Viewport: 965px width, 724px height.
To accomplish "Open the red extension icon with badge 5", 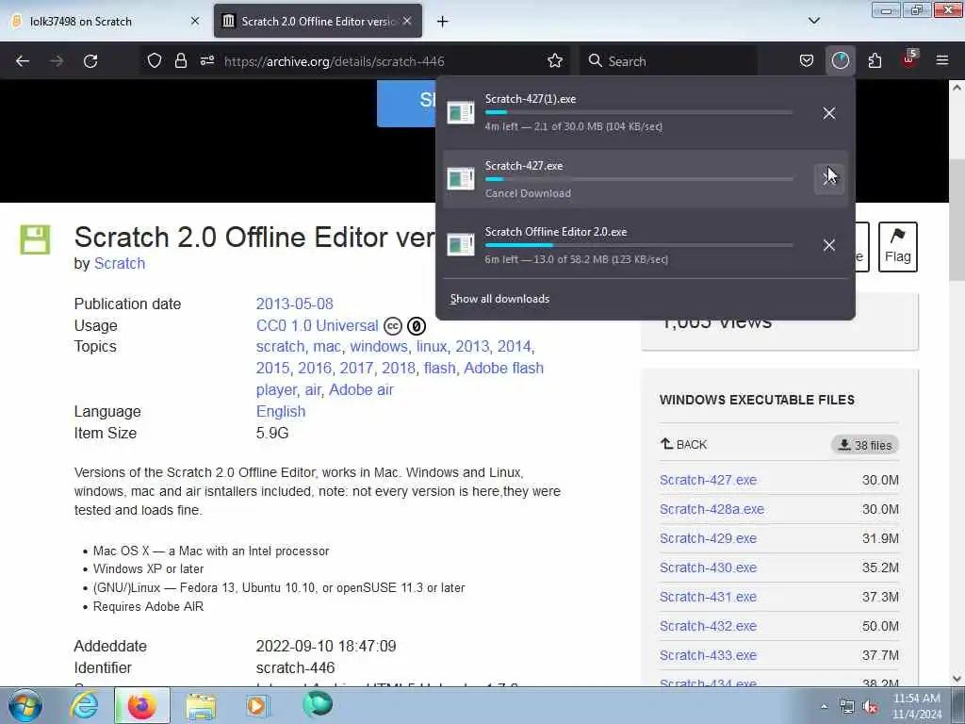I will tap(909, 59).
